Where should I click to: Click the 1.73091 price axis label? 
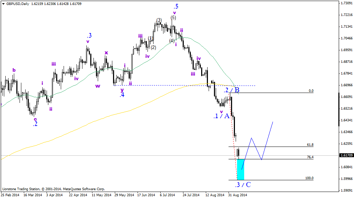coord(347,3)
